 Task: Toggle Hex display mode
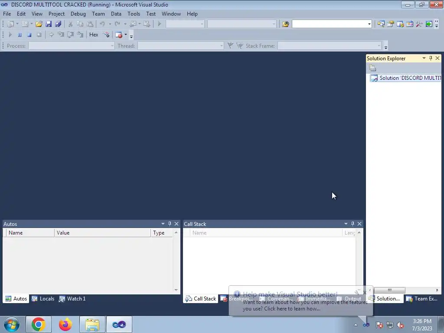click(x=94, y=35)
